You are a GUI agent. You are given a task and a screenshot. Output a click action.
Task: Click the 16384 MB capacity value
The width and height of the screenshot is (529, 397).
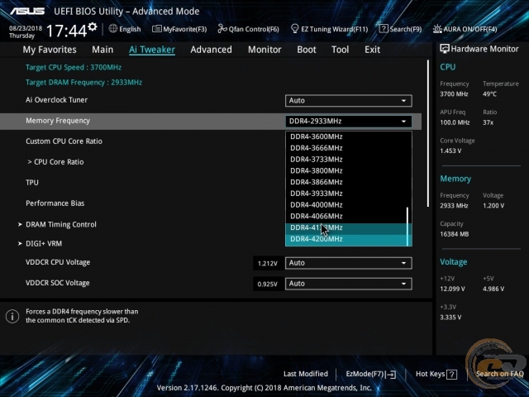pyautogui.click(x=454, y=234)
